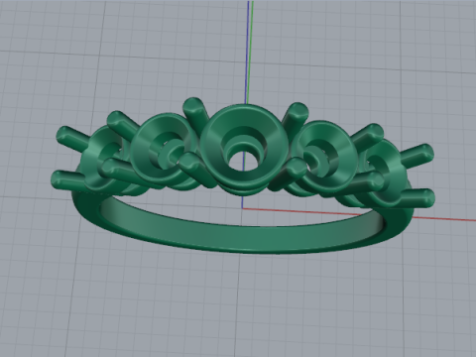Click the red X axis line
The height and width of the screenshot is (357, 476).
coord(443,219)
